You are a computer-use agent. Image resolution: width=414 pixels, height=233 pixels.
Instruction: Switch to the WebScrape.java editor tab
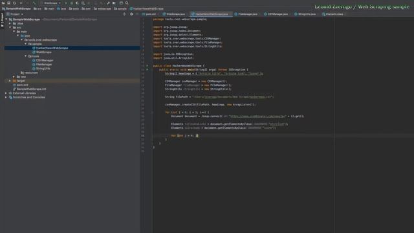[174, 14]
